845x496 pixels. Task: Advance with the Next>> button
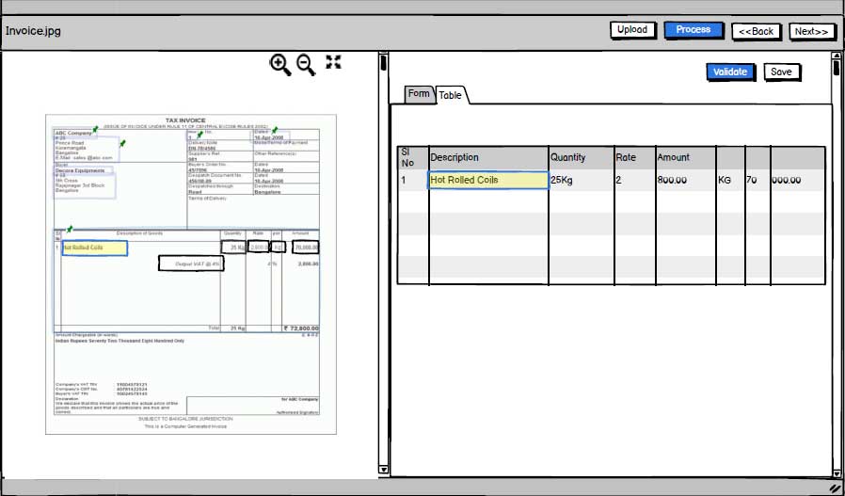click(811, 31)
